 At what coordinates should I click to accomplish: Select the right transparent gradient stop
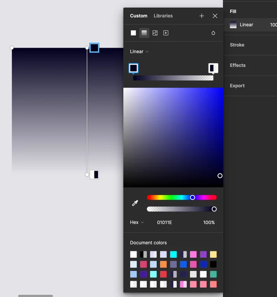(213, 68)
